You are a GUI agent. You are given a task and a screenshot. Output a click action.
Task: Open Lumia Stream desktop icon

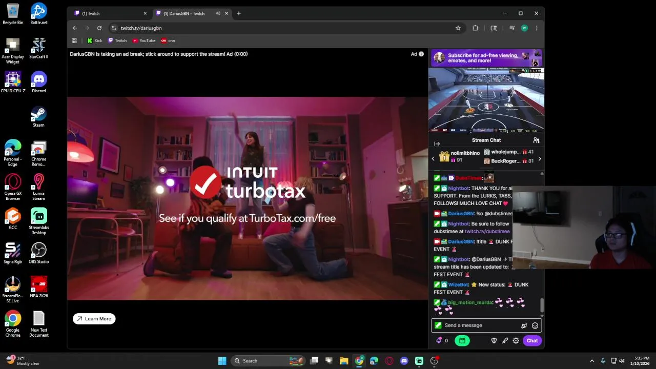[38, 187]
